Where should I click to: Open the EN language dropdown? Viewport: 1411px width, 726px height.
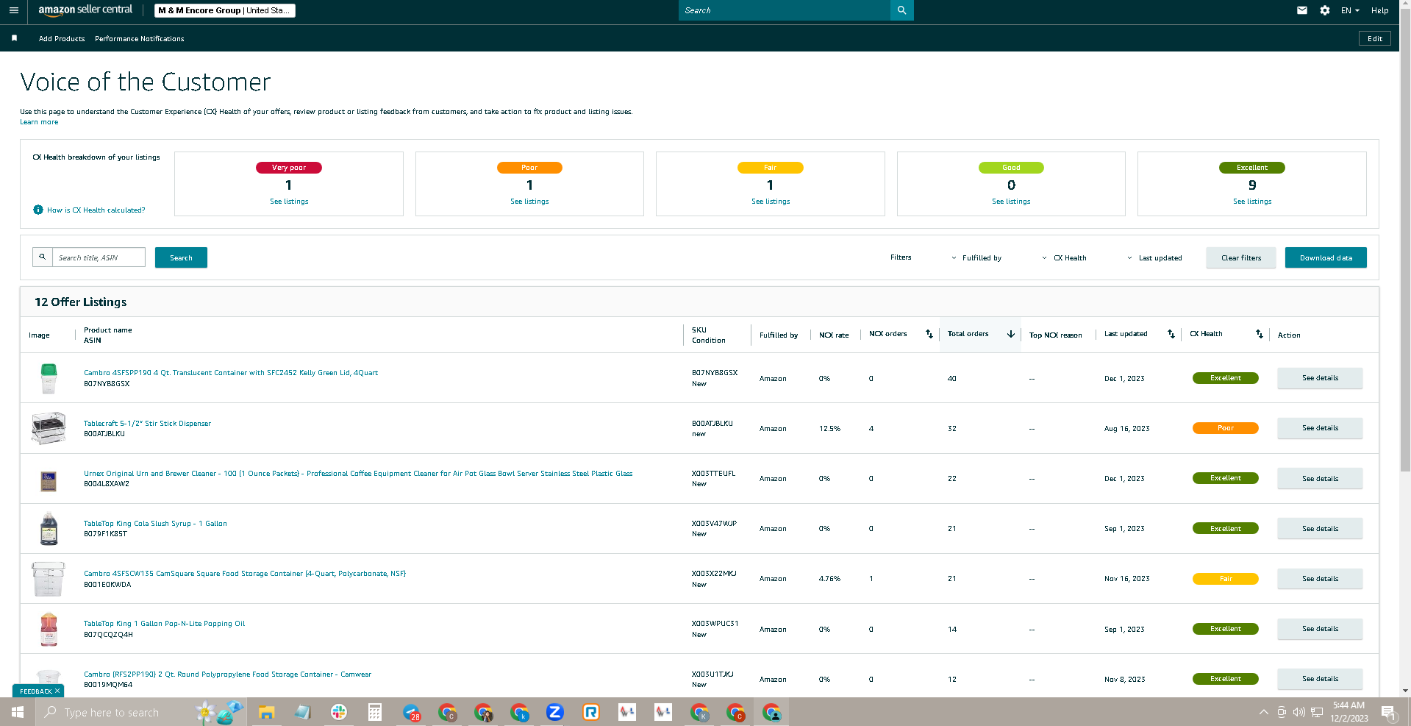point(1350,10)
